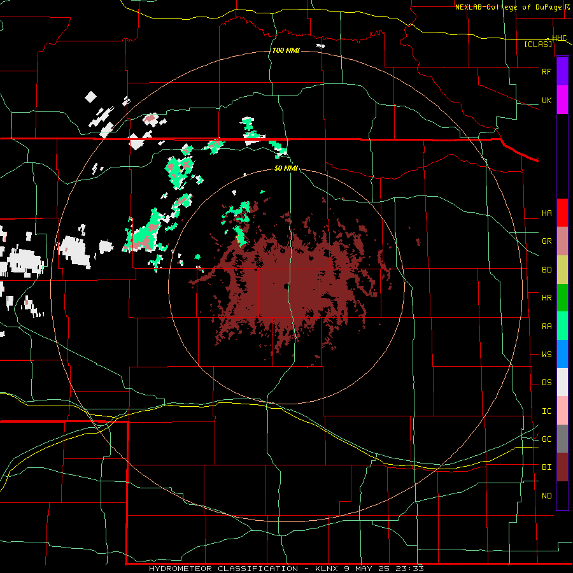Screen dimensions: 573x573
Task: Click the "GC" legend label text
Action: point(546,439)
